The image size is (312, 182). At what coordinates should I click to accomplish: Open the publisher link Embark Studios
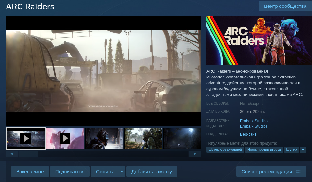click(x=254, y=126)
